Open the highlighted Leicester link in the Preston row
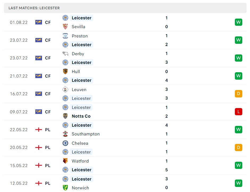 tap(82, 45)
